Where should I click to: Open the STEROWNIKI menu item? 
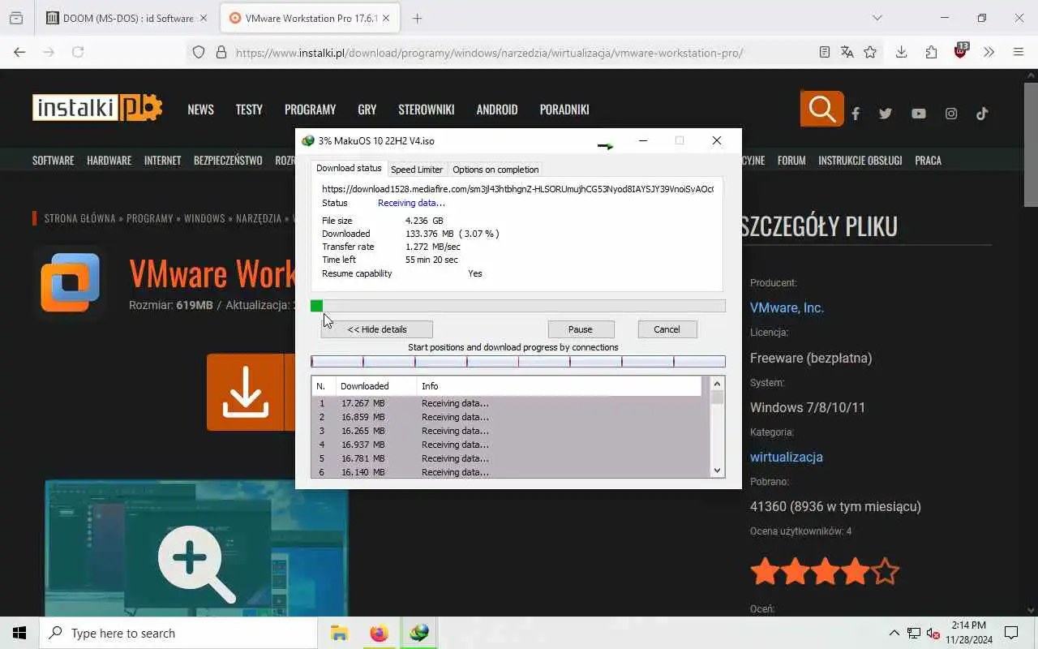(x=426, y=110)
